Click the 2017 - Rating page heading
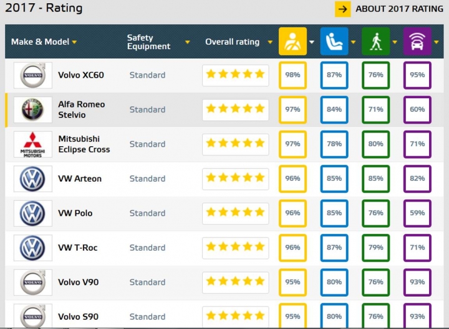 click(x=44, y=8)
